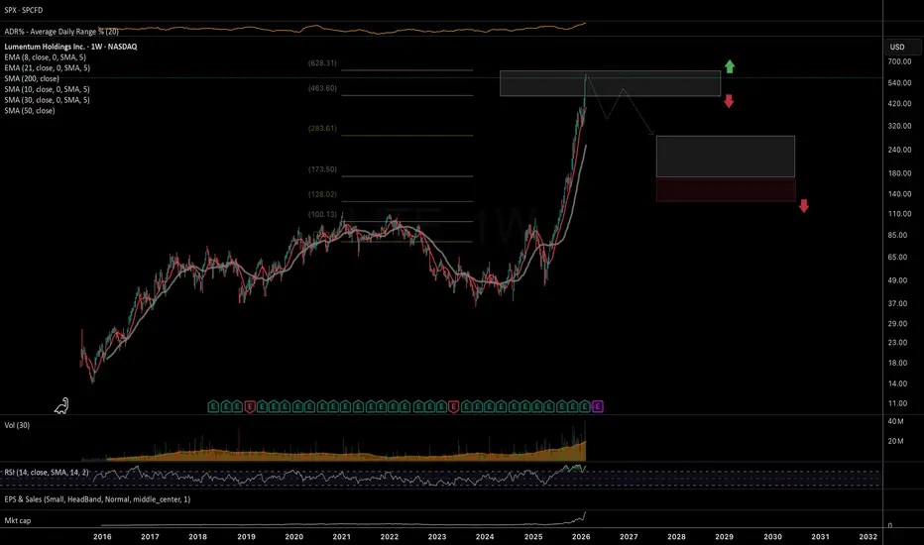Viewport: 924px width, 545px height.
Task: Click 540.00 on the price axis
Action: [x=900, y=82]
